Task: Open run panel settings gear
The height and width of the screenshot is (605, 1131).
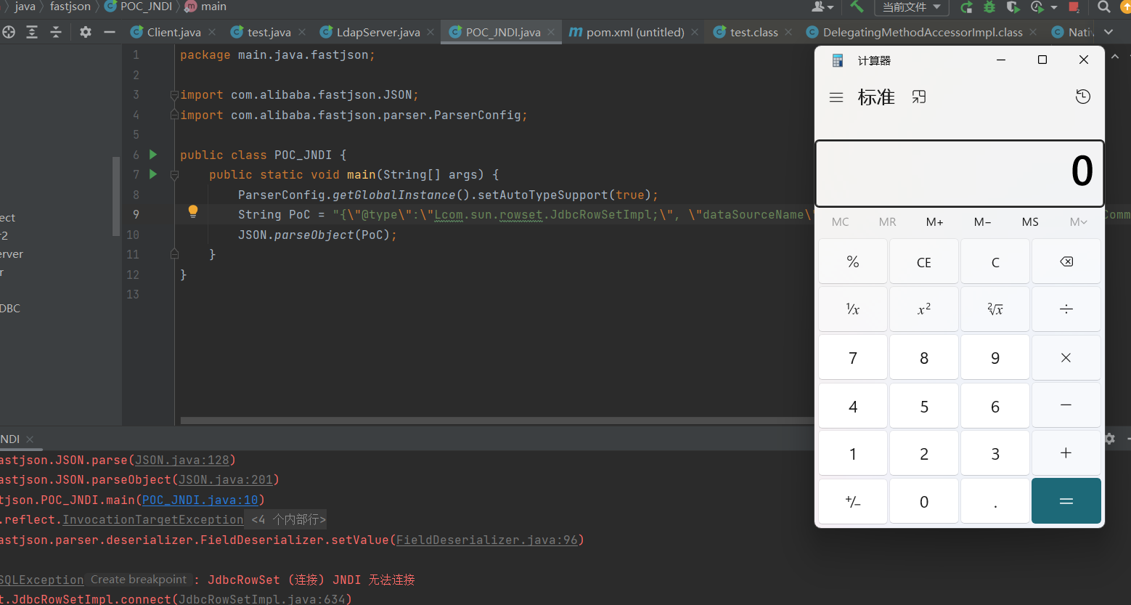Action: [1110, 439]
